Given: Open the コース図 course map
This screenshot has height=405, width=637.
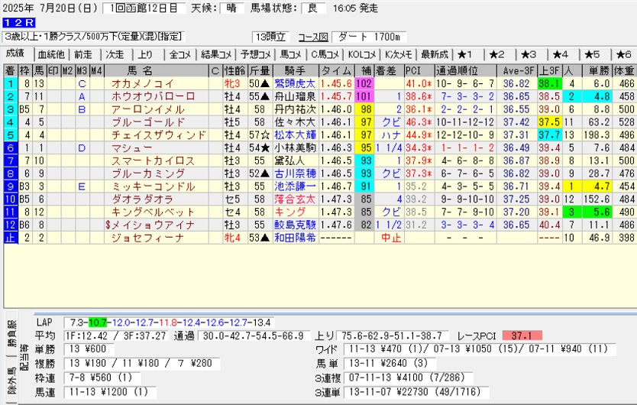Looking at the screenshot, I should 312,37.
